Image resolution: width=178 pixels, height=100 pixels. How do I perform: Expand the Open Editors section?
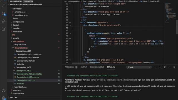pos(16,1)
